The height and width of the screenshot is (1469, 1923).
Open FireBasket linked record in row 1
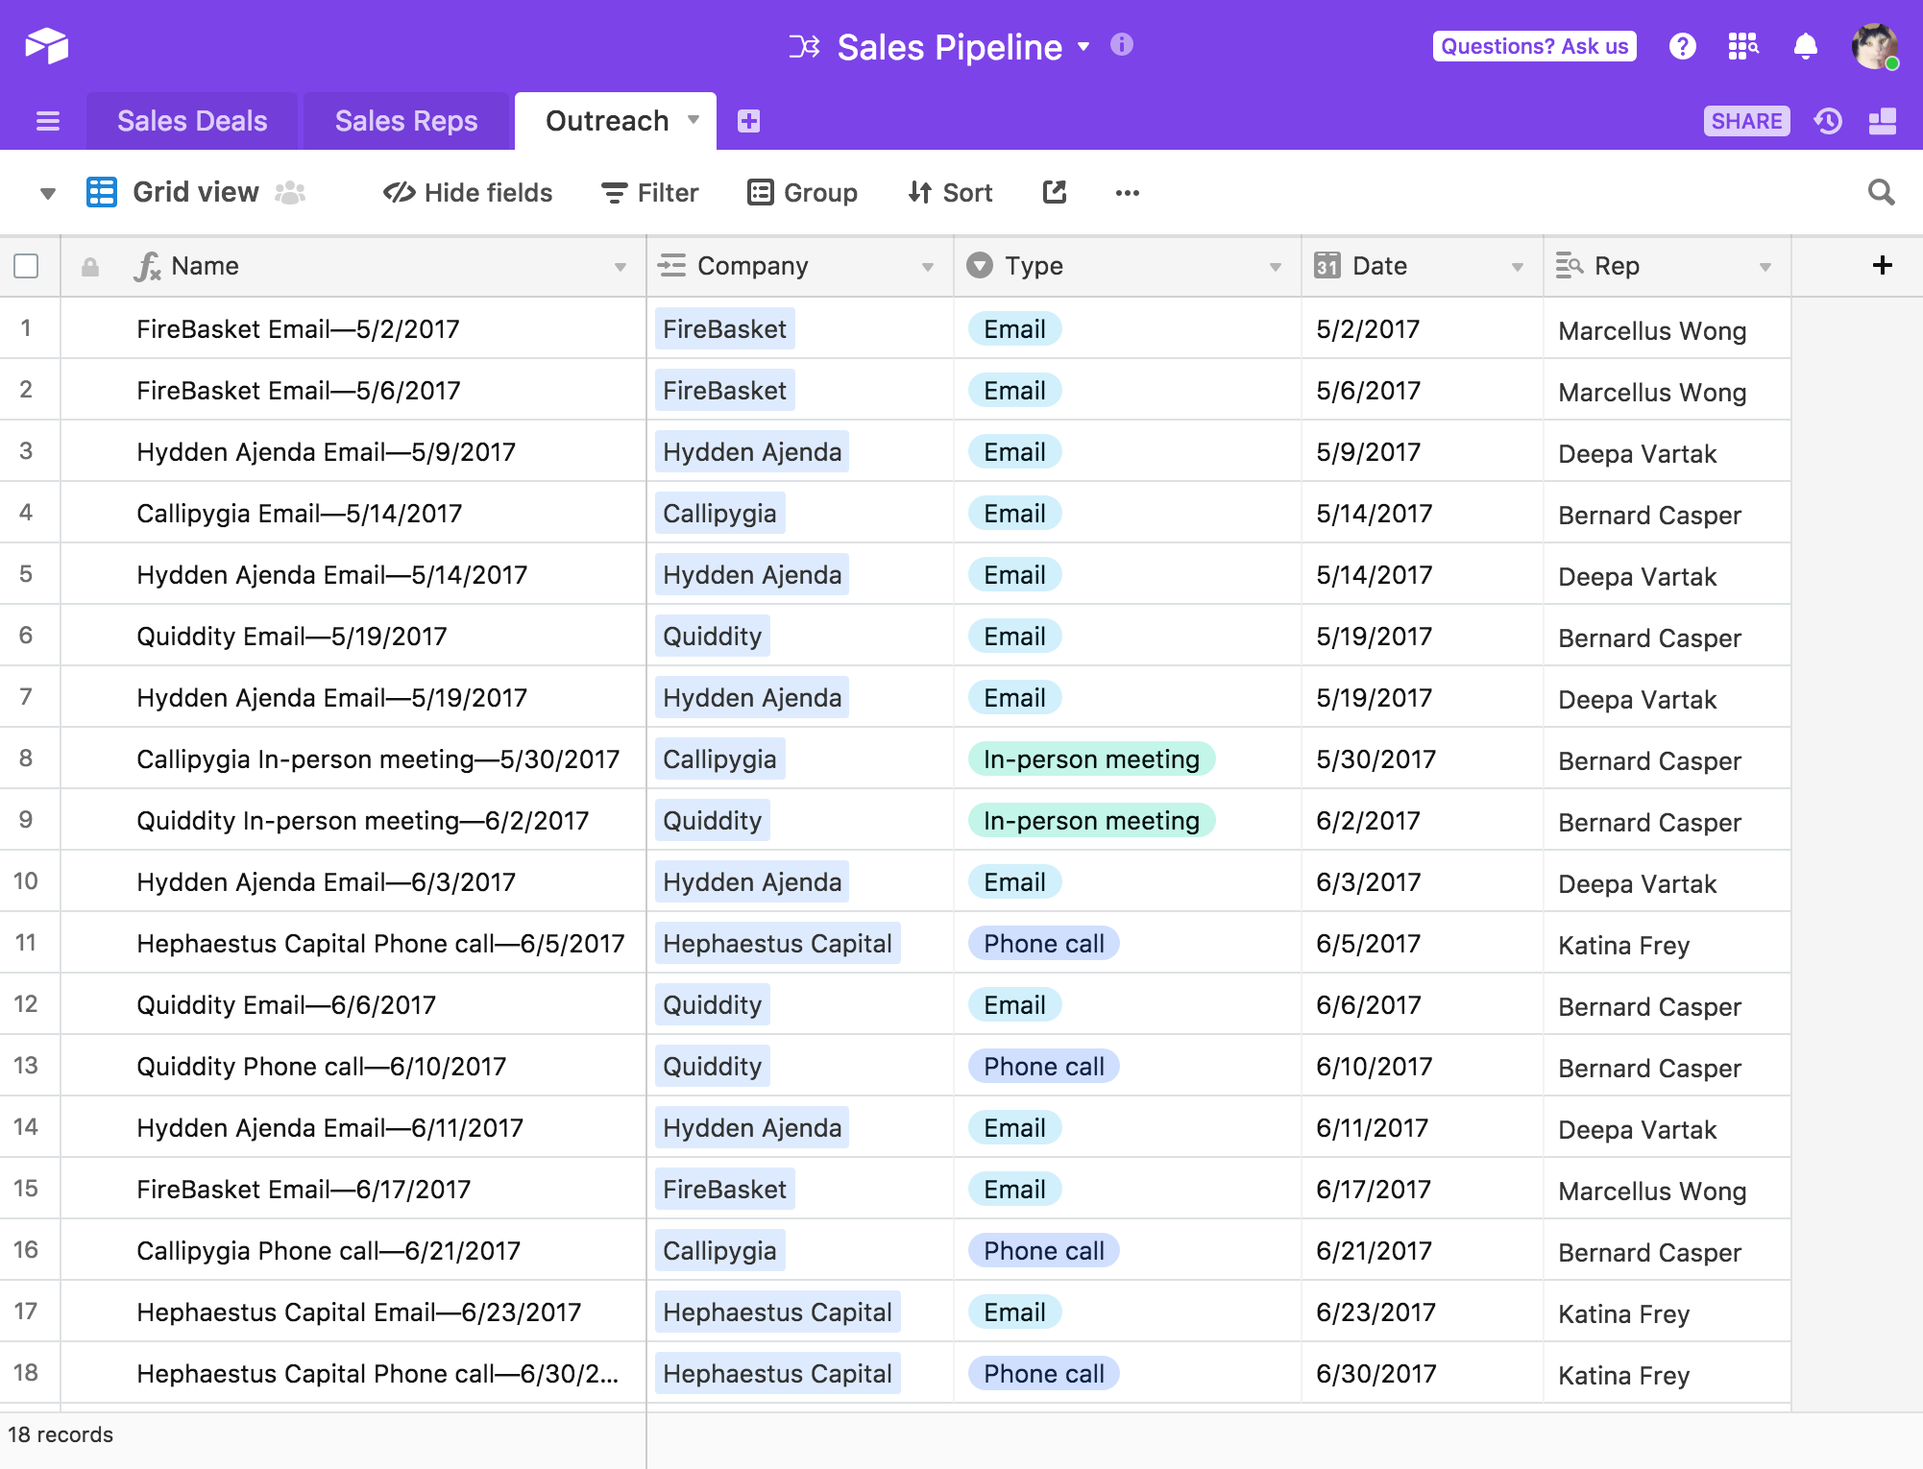pos(724,329)
